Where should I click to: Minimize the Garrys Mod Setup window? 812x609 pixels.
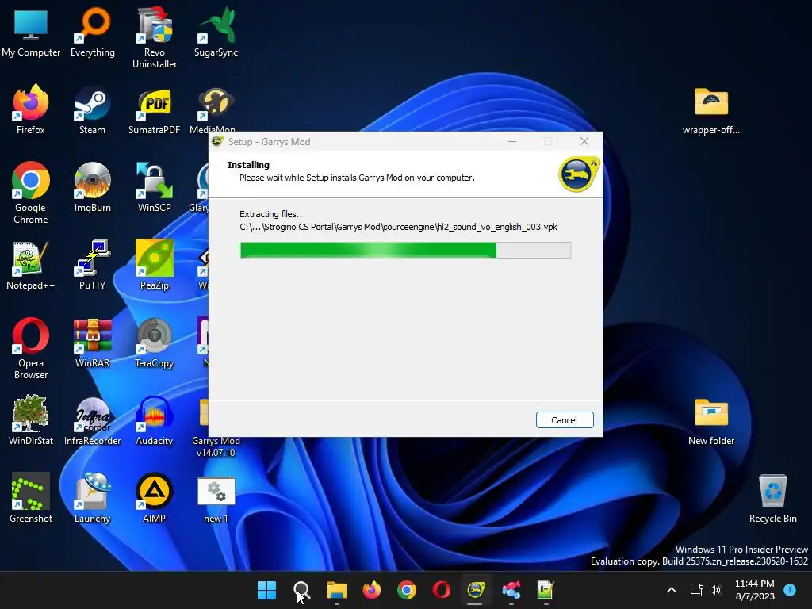[512, 141]
